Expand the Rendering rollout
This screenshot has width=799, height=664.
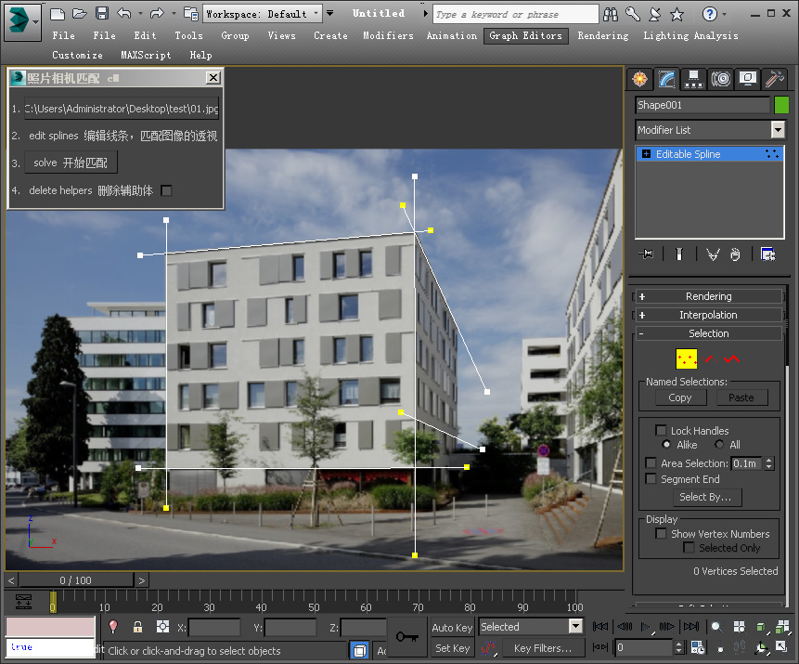709,296
